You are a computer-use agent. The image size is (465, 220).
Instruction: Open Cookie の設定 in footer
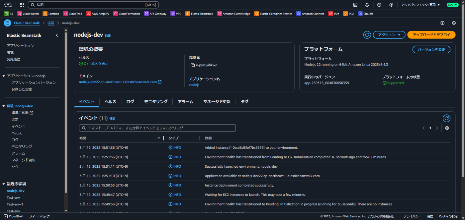coord(448,216)
